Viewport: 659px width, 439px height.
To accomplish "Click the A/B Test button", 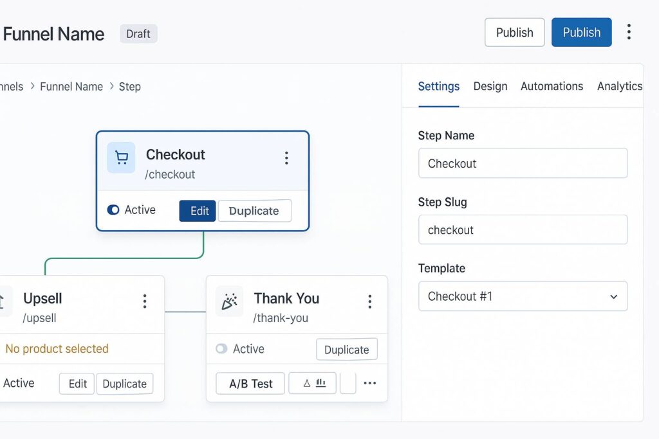I will (x=250, y=384).
